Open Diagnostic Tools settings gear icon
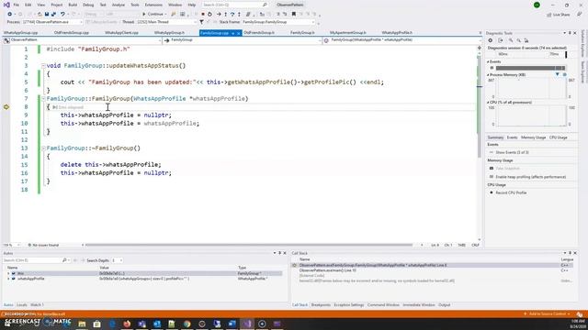588x330 pixels. point(490,40)
